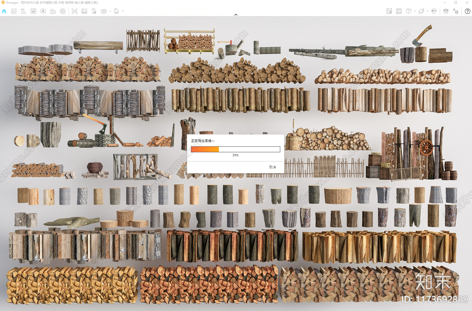
Task: Open the help question mark icon
Action: (x=468, y=11)
